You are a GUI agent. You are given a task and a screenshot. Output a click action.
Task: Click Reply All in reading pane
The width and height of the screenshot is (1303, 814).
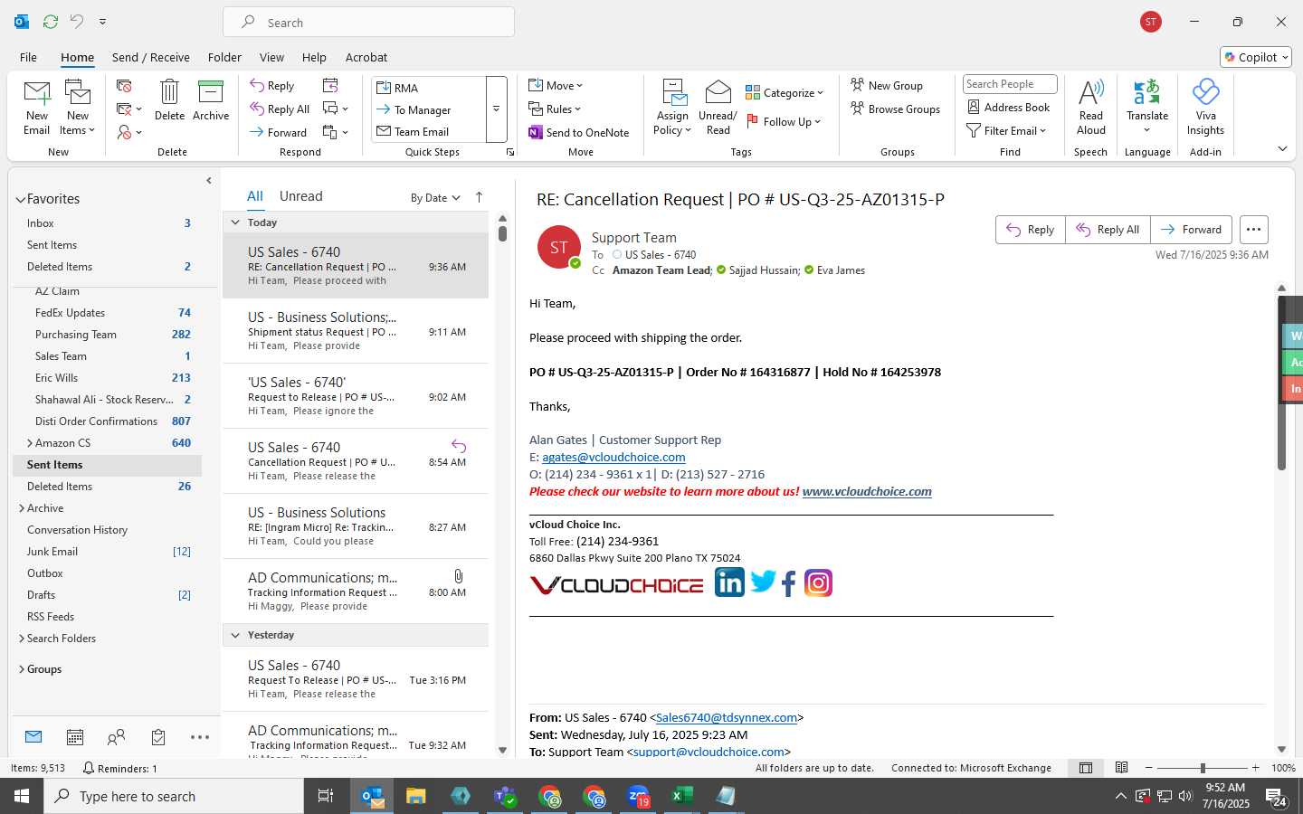point(1108,230)
